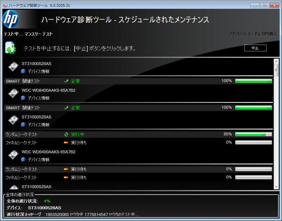Image resolution: width=282 pixels, height=221 pixels.
Task: Click the 正常 status on WDC WD6400AAKS SMART row
Action: point(75,108)
